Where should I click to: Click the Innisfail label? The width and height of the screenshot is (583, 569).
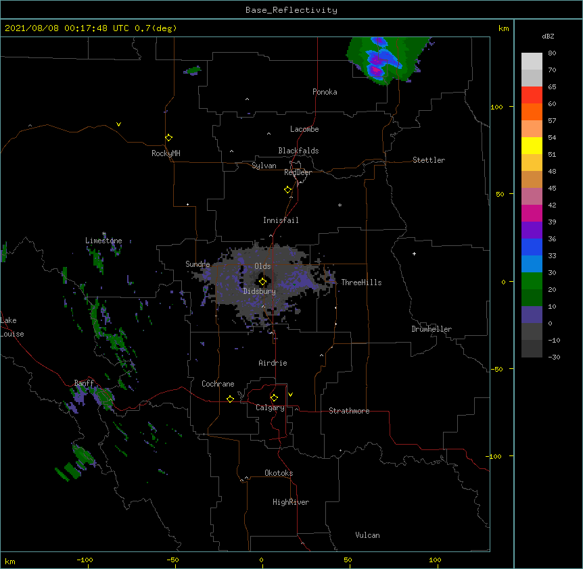pyautogui.click(x=281, y=220)
